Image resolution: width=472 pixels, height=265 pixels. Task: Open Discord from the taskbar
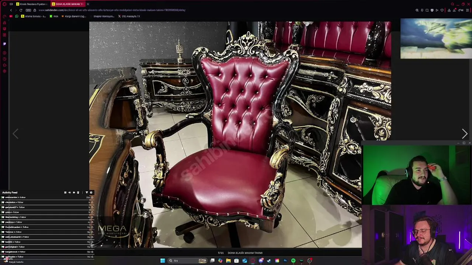(261, 261)
